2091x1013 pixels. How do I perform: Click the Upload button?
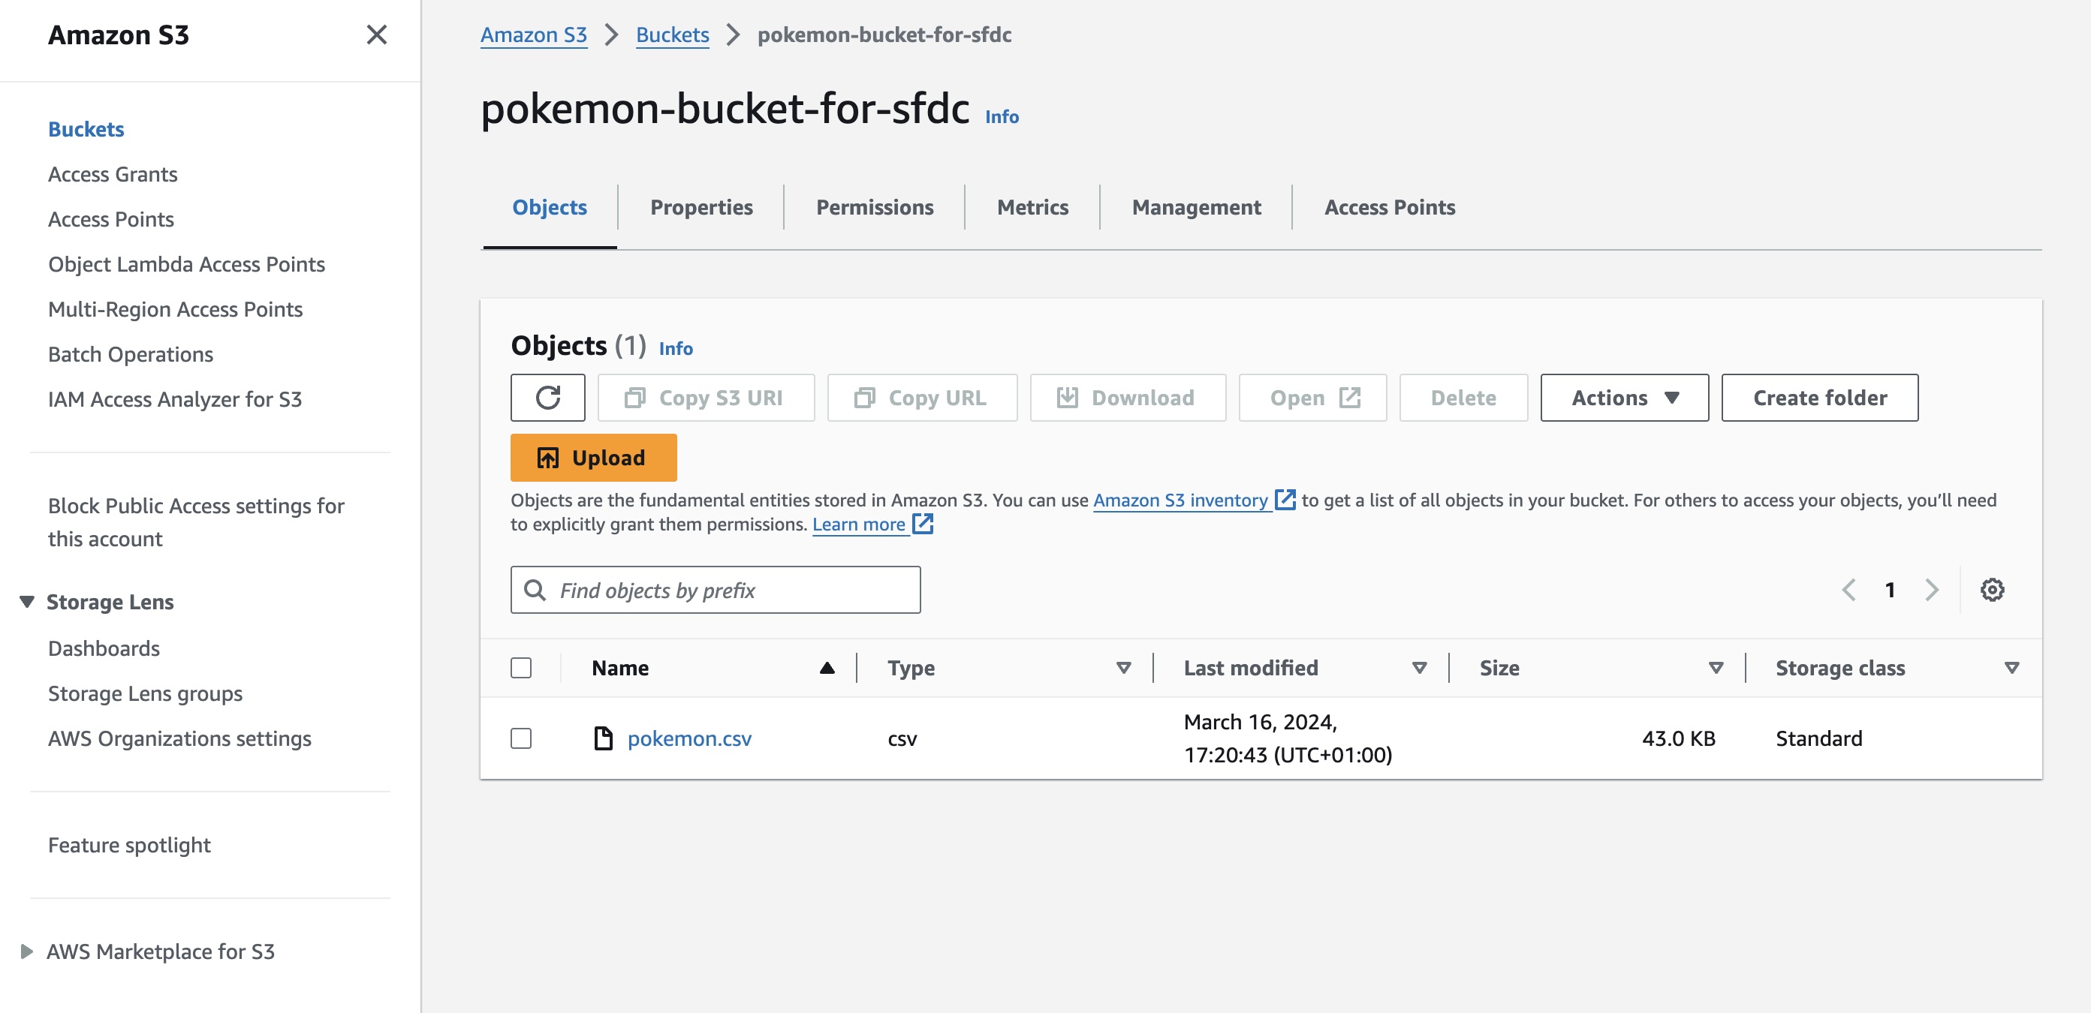593,458
